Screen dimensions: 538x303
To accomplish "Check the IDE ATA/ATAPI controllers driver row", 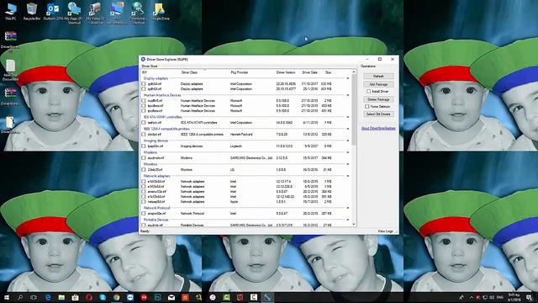I will coord(144,123).
